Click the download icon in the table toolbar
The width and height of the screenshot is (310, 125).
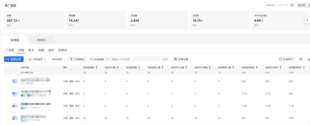click(x=308, y=59)
